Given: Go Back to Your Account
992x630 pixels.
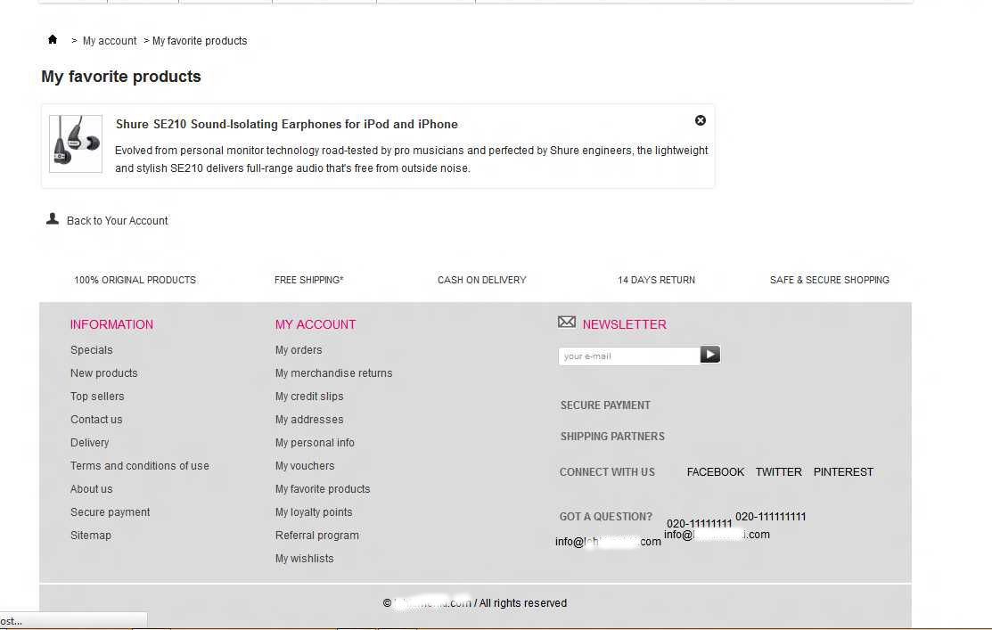Looking at the screenshot, I should pyautogui.click(x=117, y=221).
